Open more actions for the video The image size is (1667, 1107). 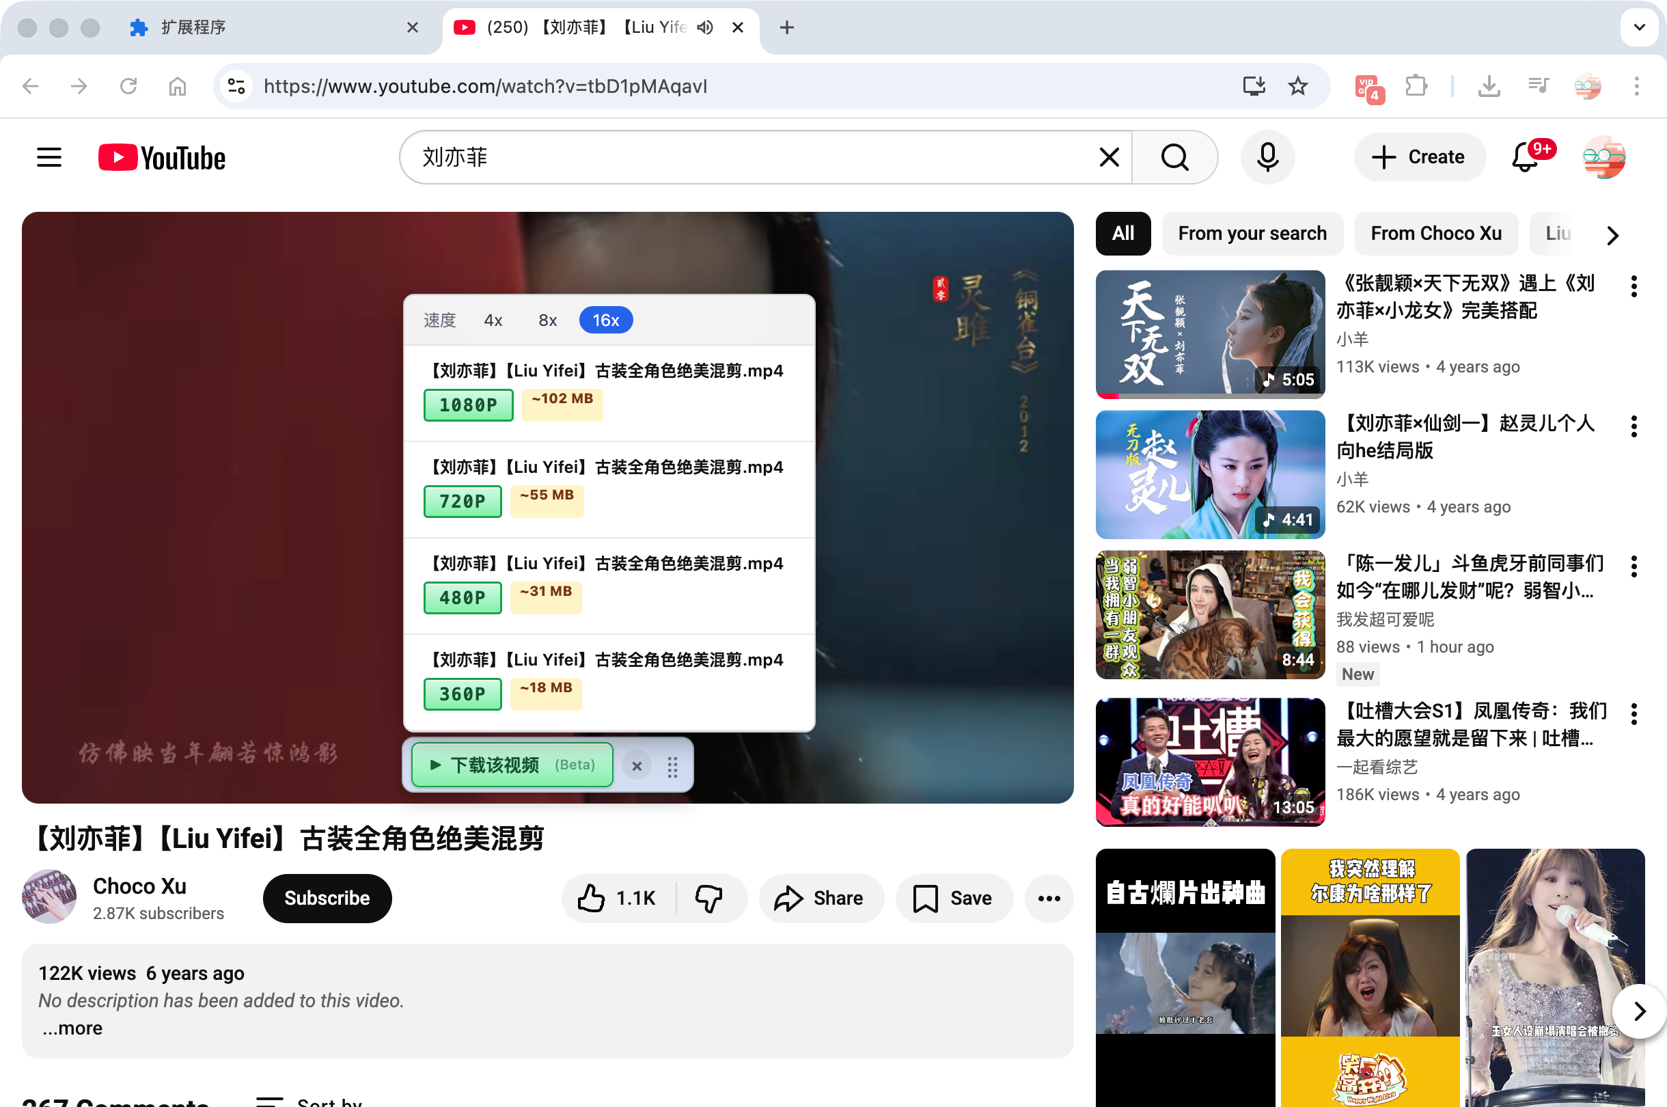pyautogui.click(x=1049, y=898)
